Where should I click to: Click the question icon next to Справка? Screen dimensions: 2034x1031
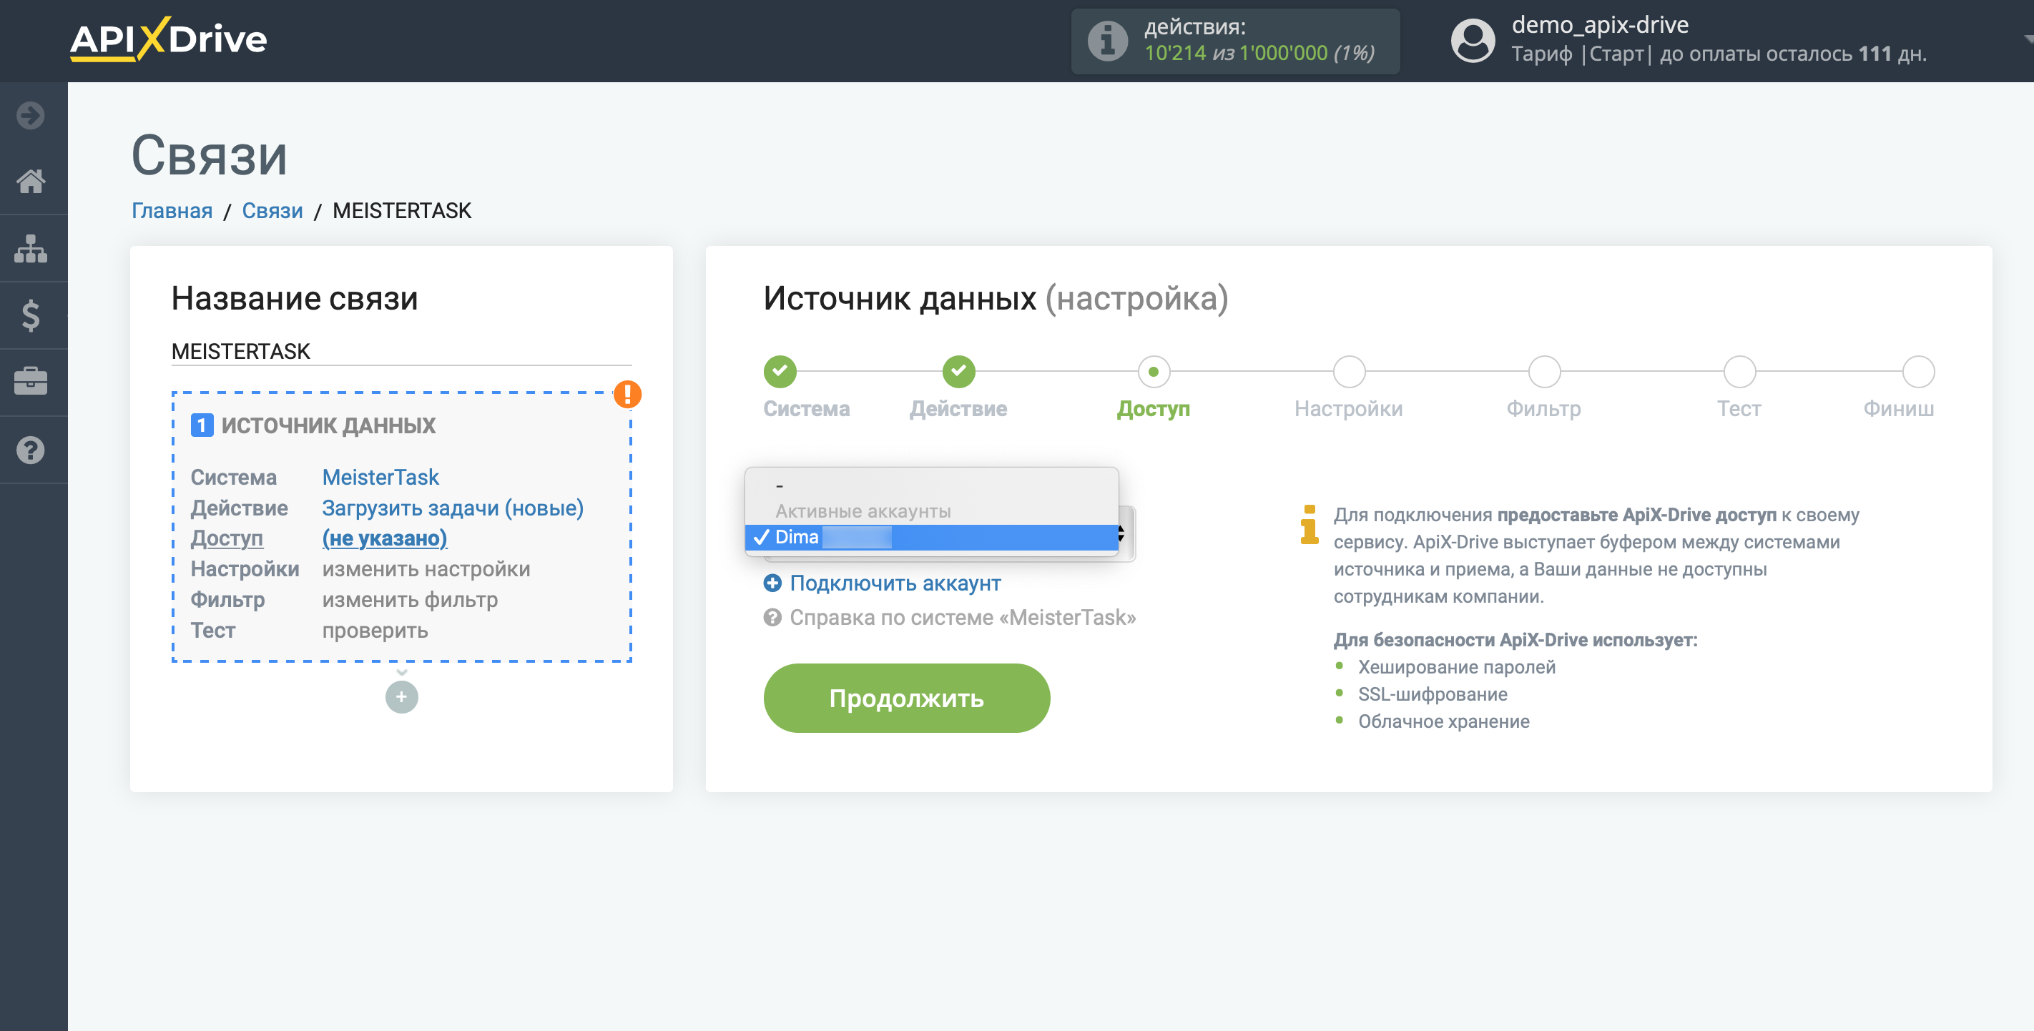772,617
